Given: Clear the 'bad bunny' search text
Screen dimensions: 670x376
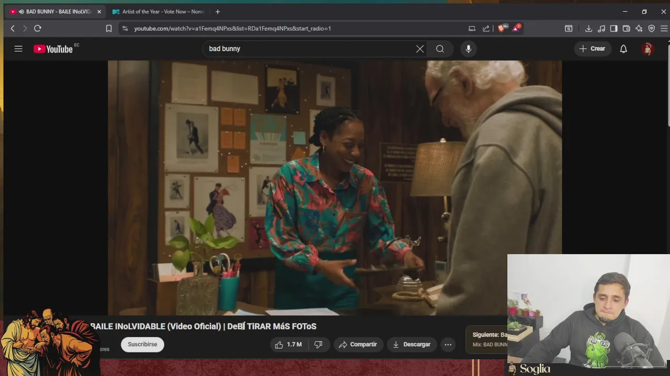Looking at the screenshot, I should [x=420, y=49].
